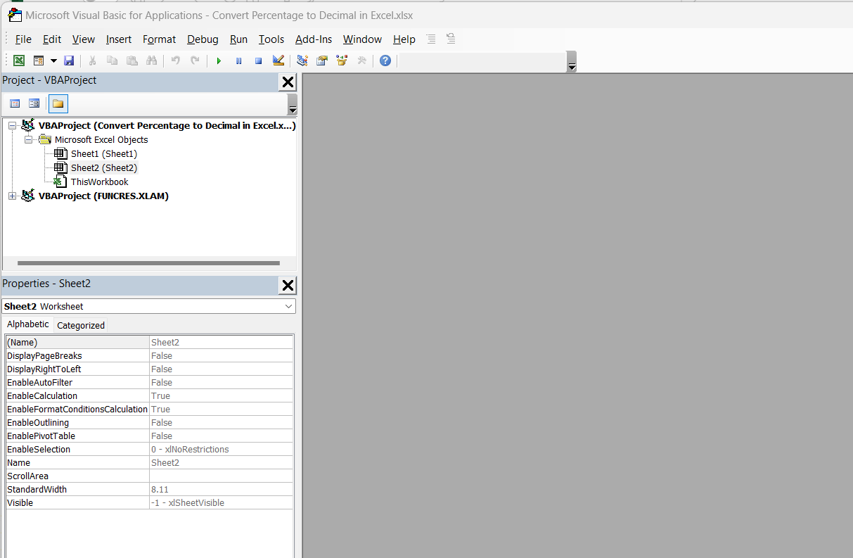Collapse Microsoft Excel Objects folder

click(28, 140)
